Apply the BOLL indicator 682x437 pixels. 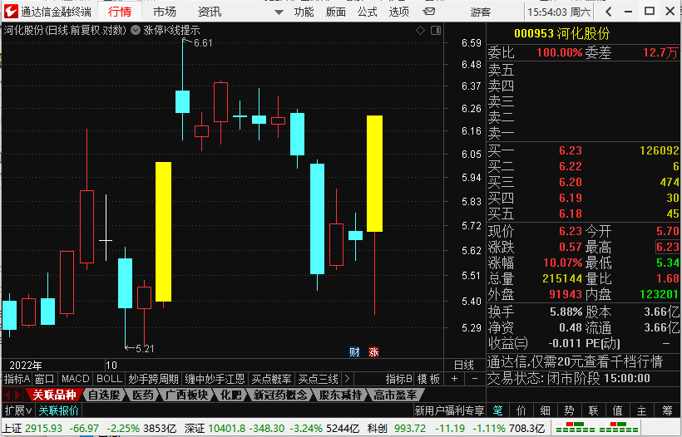pyautogui.click(x=109, y=379)
